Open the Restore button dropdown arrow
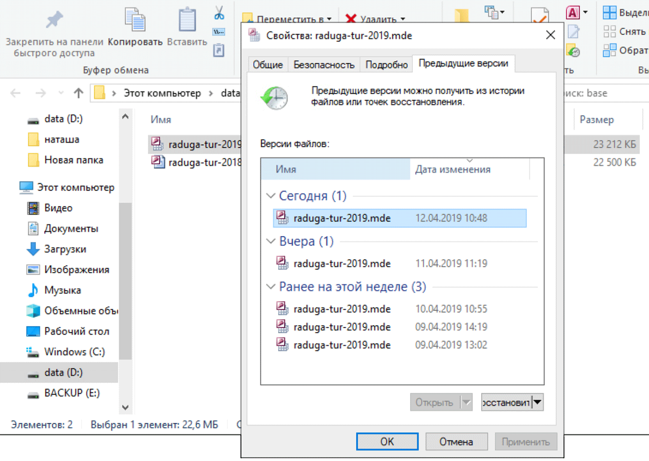 click(537, 402)
